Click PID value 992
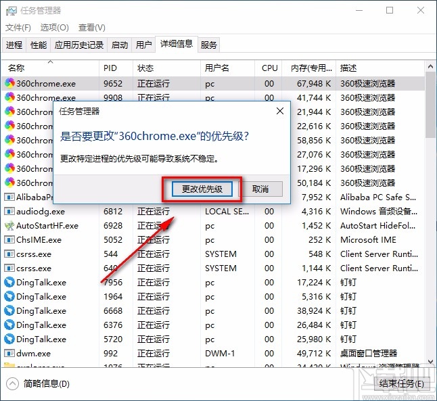 111,354
